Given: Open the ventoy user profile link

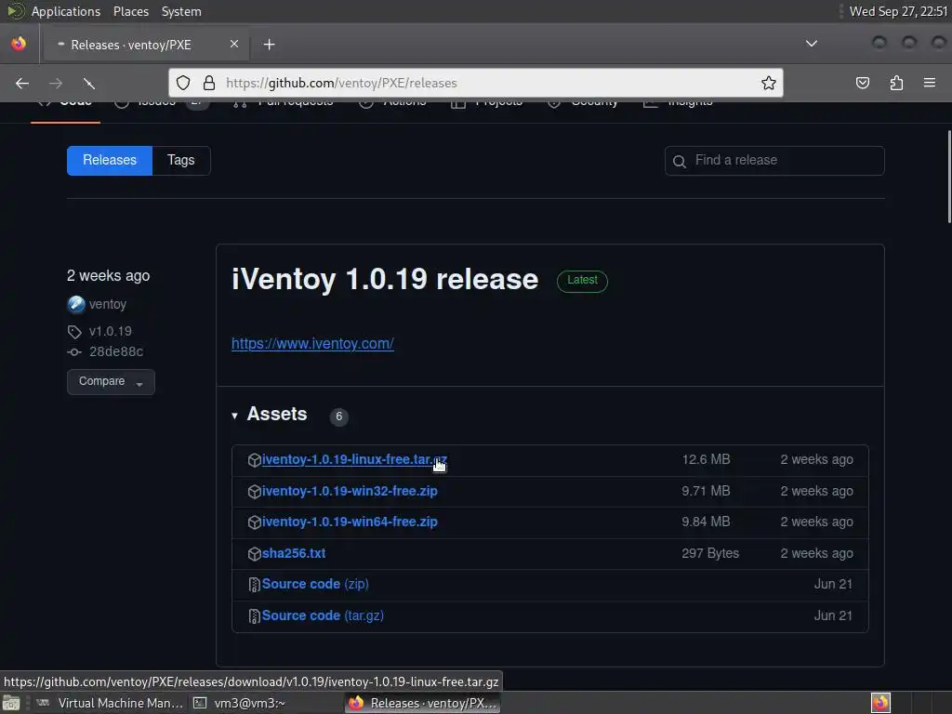Looking at the screenshot, I should click(108, 304).
